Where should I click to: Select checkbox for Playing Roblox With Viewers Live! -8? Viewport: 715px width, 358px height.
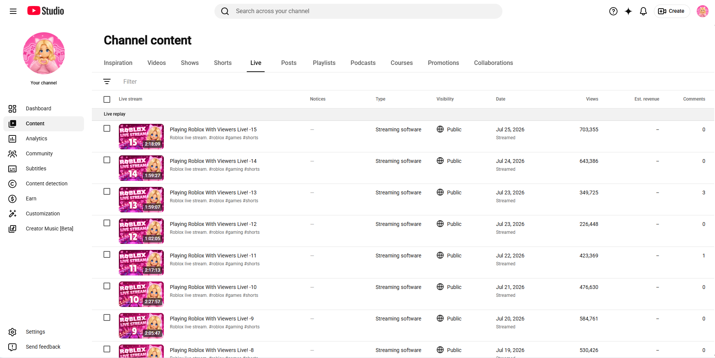click(107, 349)
